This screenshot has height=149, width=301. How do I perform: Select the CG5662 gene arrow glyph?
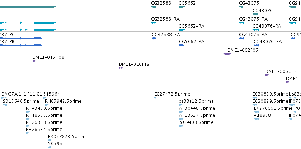click(181, 7)
